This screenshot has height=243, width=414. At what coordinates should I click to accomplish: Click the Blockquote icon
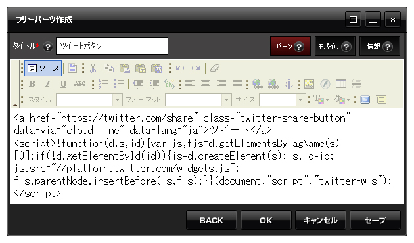click(170, 84)
